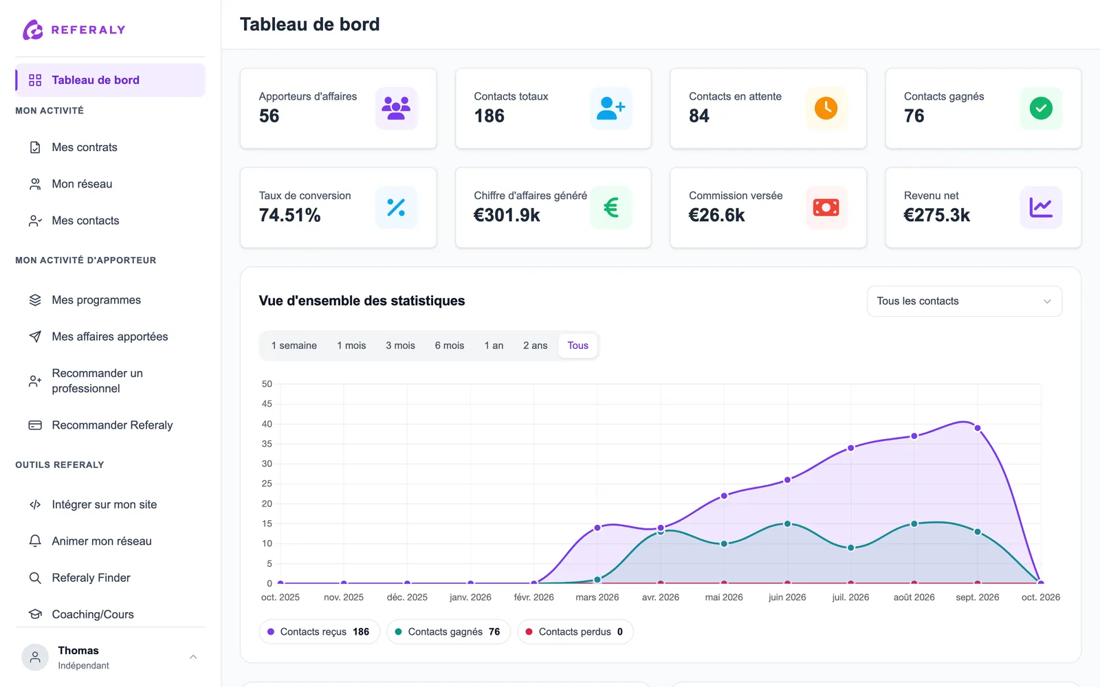Image resolution: width=1100 pixels, height=687 pixels.
Task: Select the 6 mois time range tab
Action: 450,346
